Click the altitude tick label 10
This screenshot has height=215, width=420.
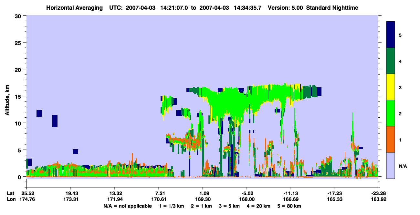(19, 123)
